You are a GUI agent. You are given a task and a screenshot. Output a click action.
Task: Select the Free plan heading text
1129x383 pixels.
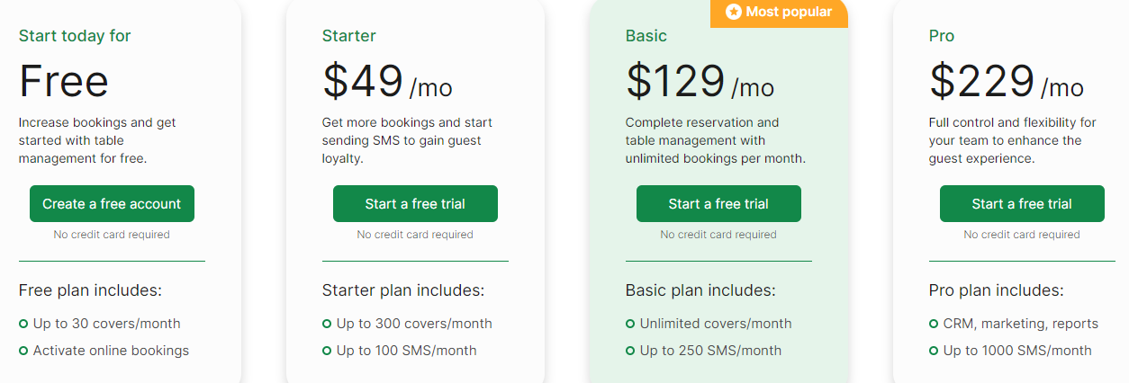64,82
